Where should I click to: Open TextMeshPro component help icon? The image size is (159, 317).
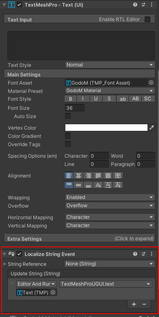click(135, 5)
